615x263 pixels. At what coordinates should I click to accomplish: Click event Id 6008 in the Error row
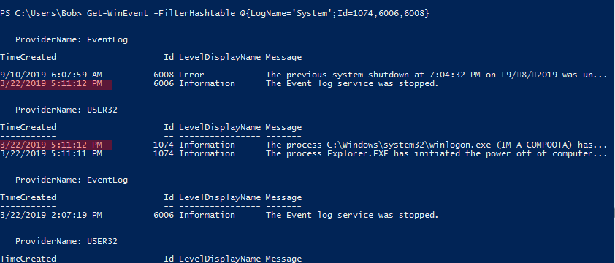pyautogui.click(x=164, y=75)
